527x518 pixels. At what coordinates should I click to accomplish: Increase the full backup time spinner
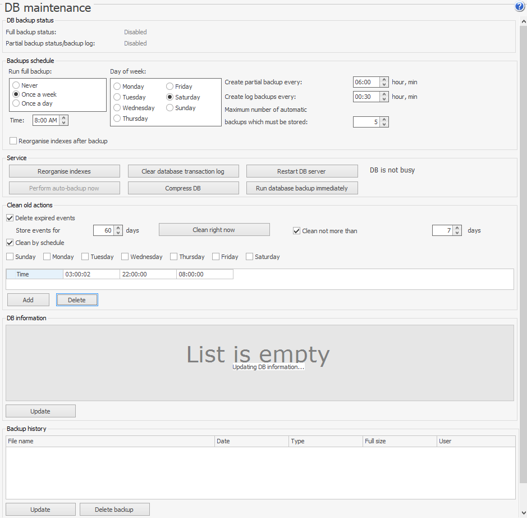(x=64, y=118)
